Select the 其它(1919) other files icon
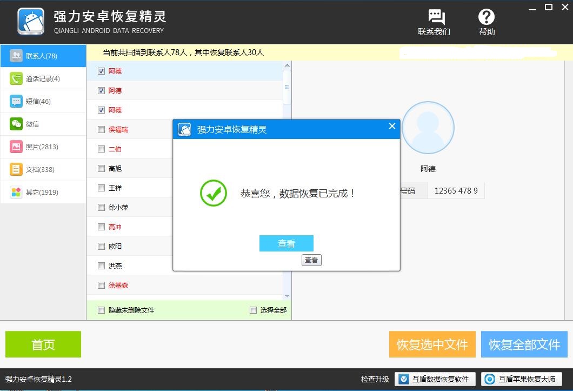Viewport: 573px width, 391px height. (x=16, y=191)
